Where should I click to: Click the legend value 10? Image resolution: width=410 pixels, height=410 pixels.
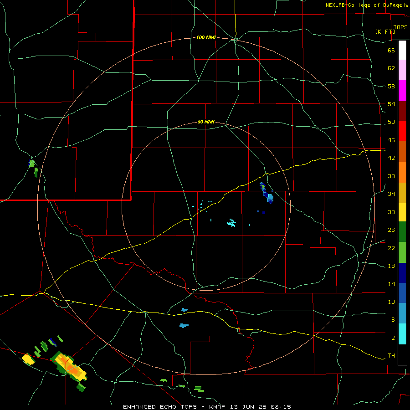click(391, 302)
